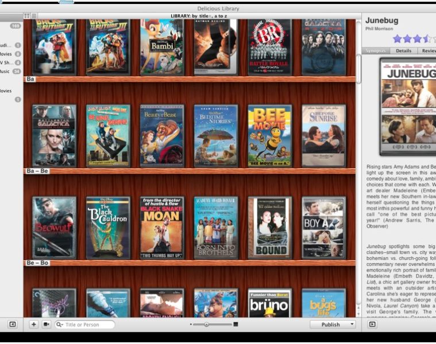Open the Synopsis tab
This screenshot has width=436, height=344.
click(x=377, y=51)
